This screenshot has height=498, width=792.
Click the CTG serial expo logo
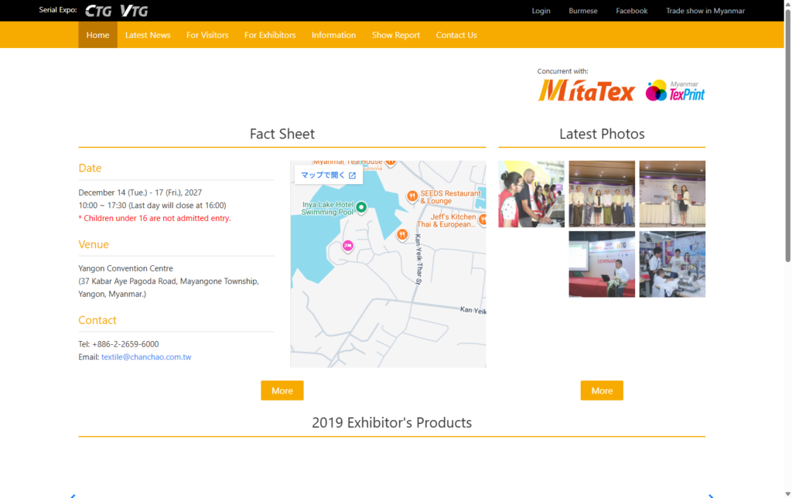(x=98, y=11)
